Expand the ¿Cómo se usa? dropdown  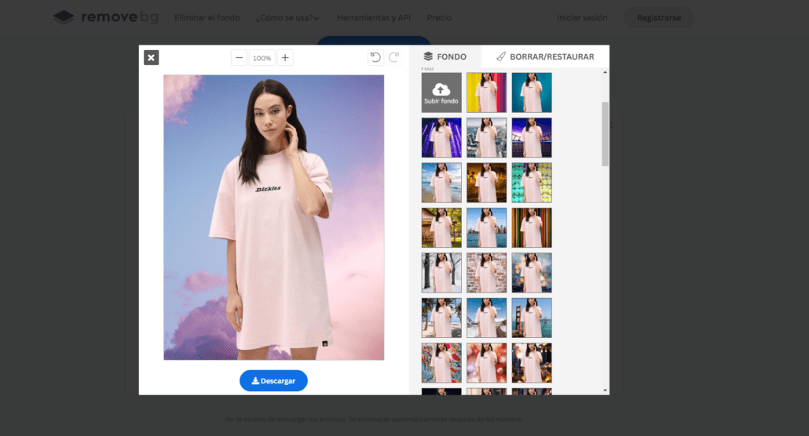(287, 17)
